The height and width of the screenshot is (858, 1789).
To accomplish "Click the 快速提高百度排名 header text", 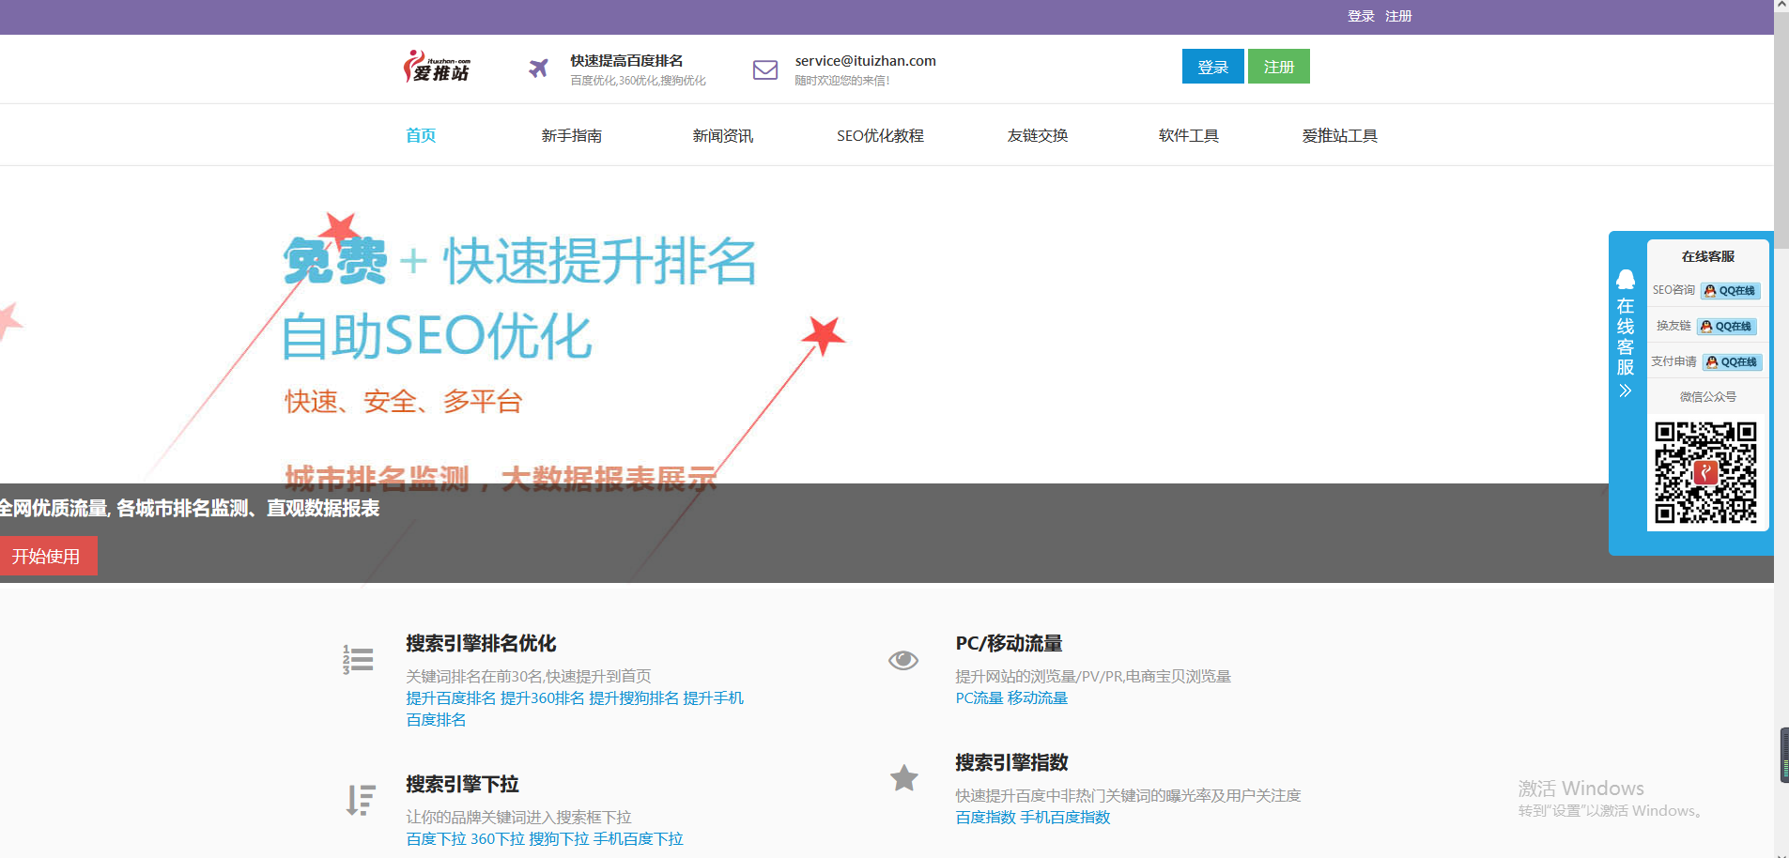I will (626, 60).
